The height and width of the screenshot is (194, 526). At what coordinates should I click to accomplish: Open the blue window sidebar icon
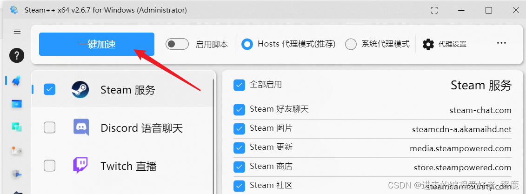pyautogui.click(x=16, y=104)
